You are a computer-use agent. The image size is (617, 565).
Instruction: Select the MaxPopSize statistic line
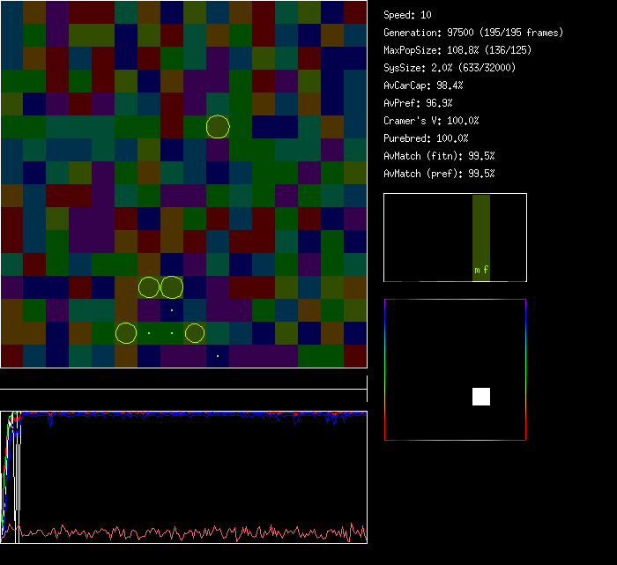(457, 50)
